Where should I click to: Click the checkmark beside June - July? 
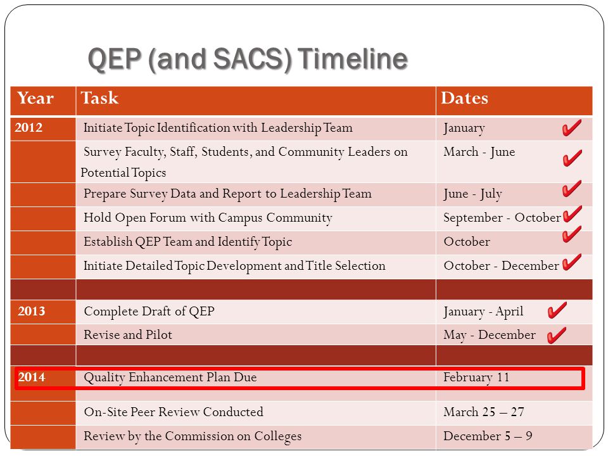click(x=572, y=189)
